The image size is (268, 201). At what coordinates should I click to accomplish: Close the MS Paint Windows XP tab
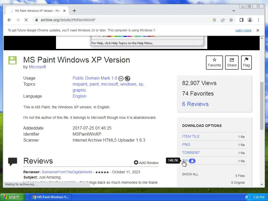[64, 11]
